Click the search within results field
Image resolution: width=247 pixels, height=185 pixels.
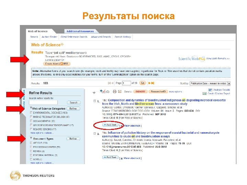click(43, 102)
